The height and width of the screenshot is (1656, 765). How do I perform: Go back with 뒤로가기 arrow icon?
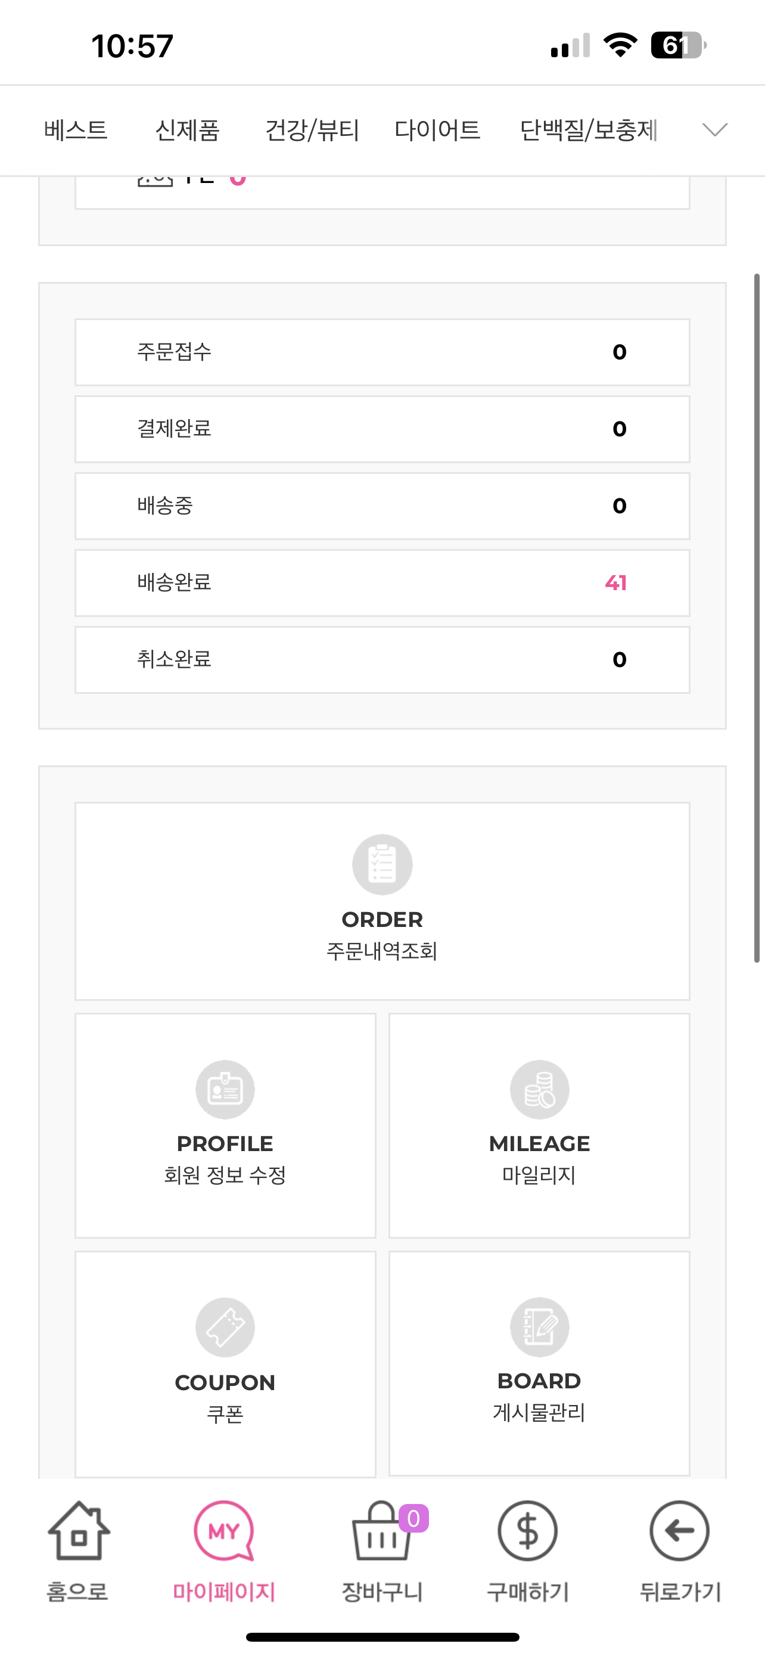(x=679, y=1531)
